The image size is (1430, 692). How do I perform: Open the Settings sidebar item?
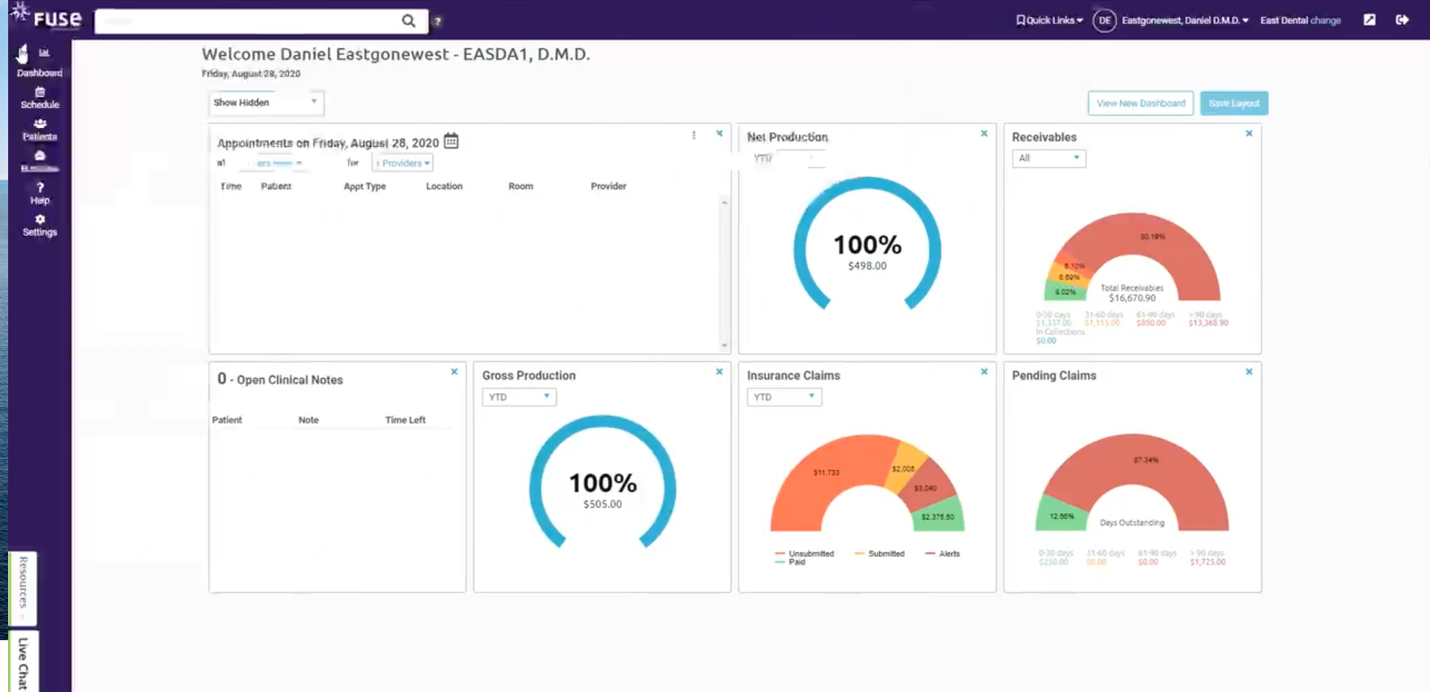[x=40, y=225]
